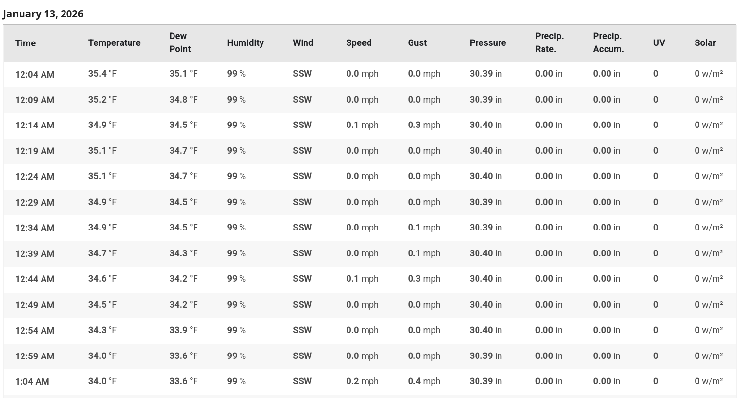The width and height of the screenshot is (739, 398).
Task: Click the Time column header
Action: 25,43
